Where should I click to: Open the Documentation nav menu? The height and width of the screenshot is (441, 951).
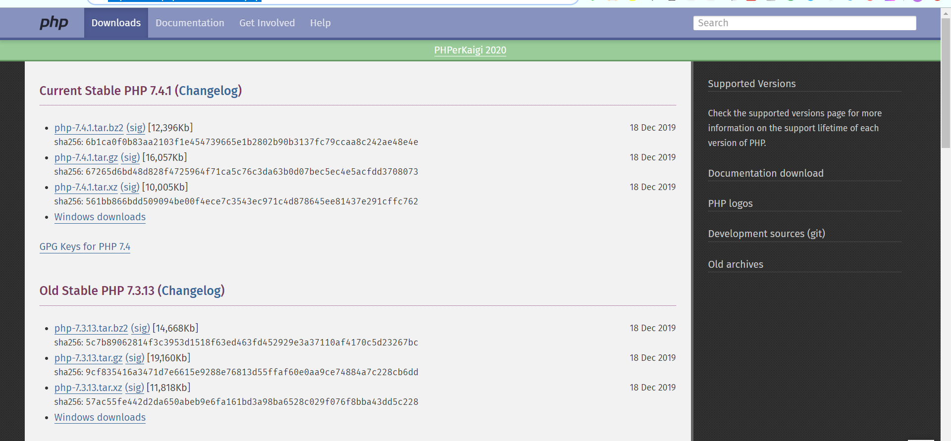(x=190, y=23)
